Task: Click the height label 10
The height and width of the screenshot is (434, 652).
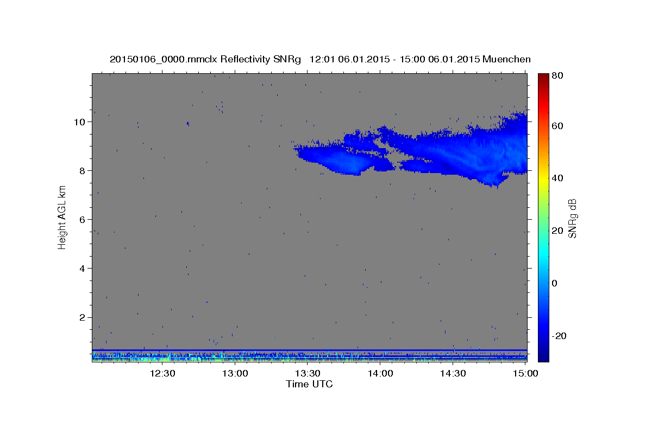Action: 80,122
